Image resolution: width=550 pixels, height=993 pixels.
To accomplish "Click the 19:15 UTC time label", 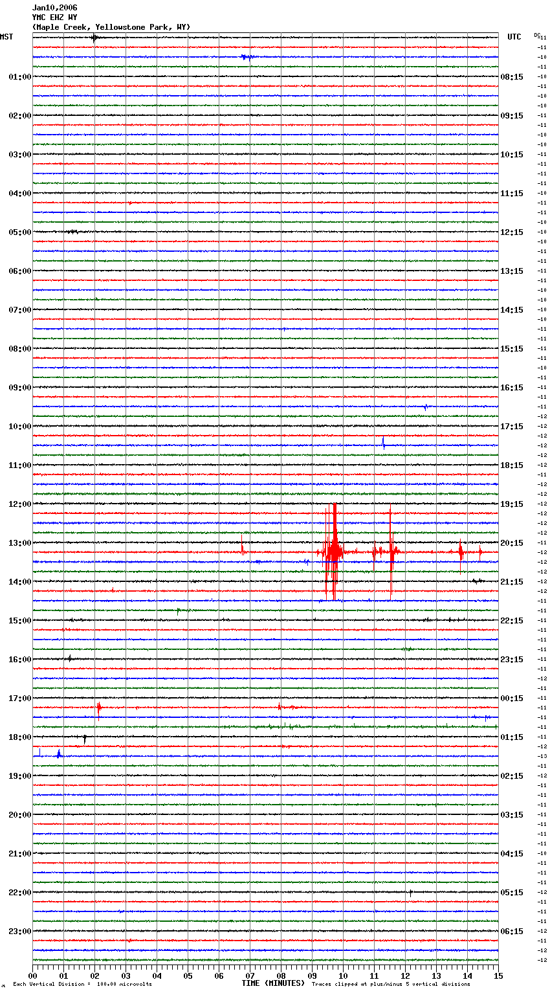I will (512, 504).
